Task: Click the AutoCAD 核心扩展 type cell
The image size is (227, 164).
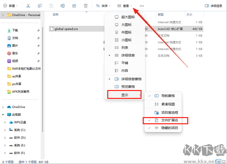Action: pos(170,29)
